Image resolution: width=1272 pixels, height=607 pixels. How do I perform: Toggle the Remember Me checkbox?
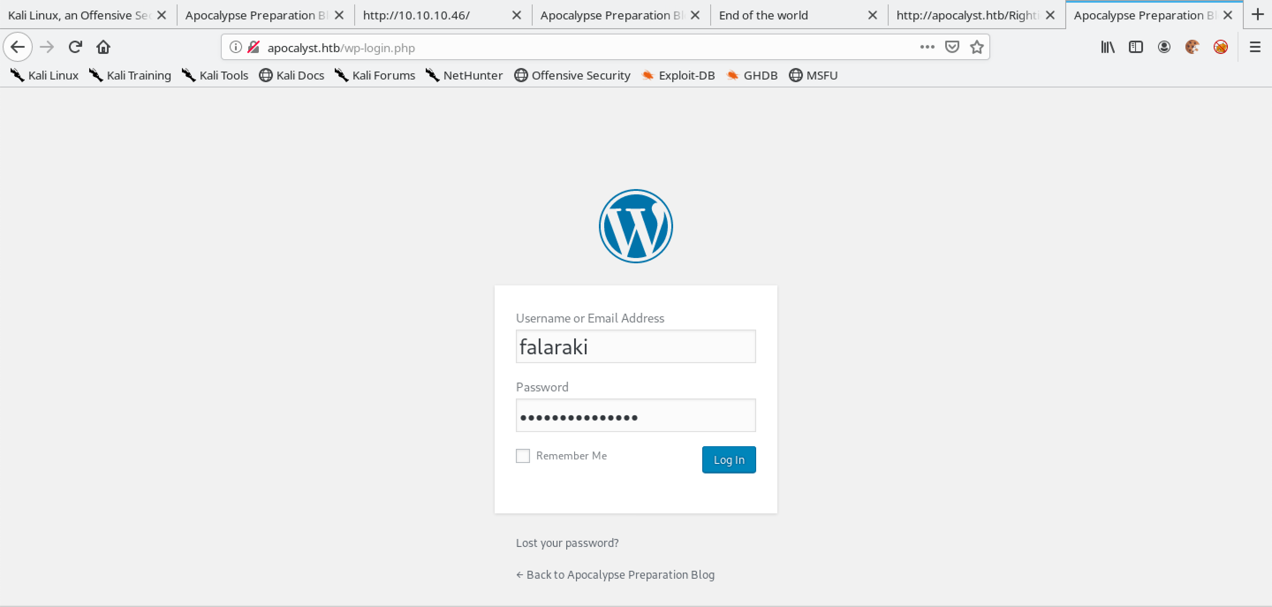coord(522,455)
